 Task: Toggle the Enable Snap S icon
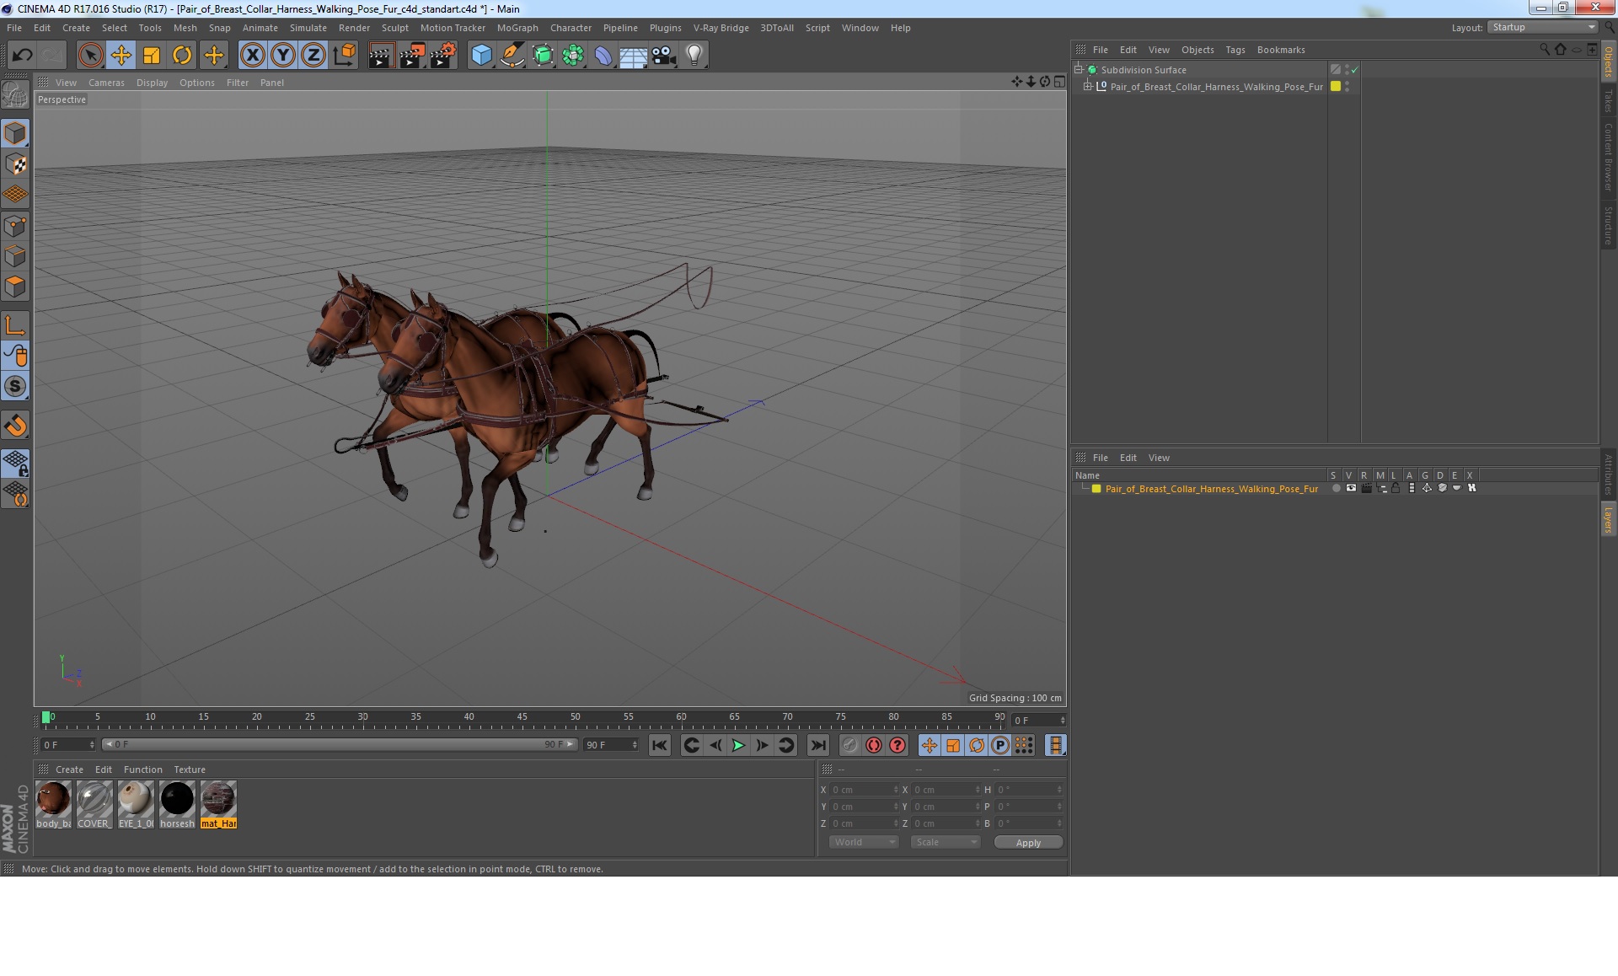pos(15,386)
